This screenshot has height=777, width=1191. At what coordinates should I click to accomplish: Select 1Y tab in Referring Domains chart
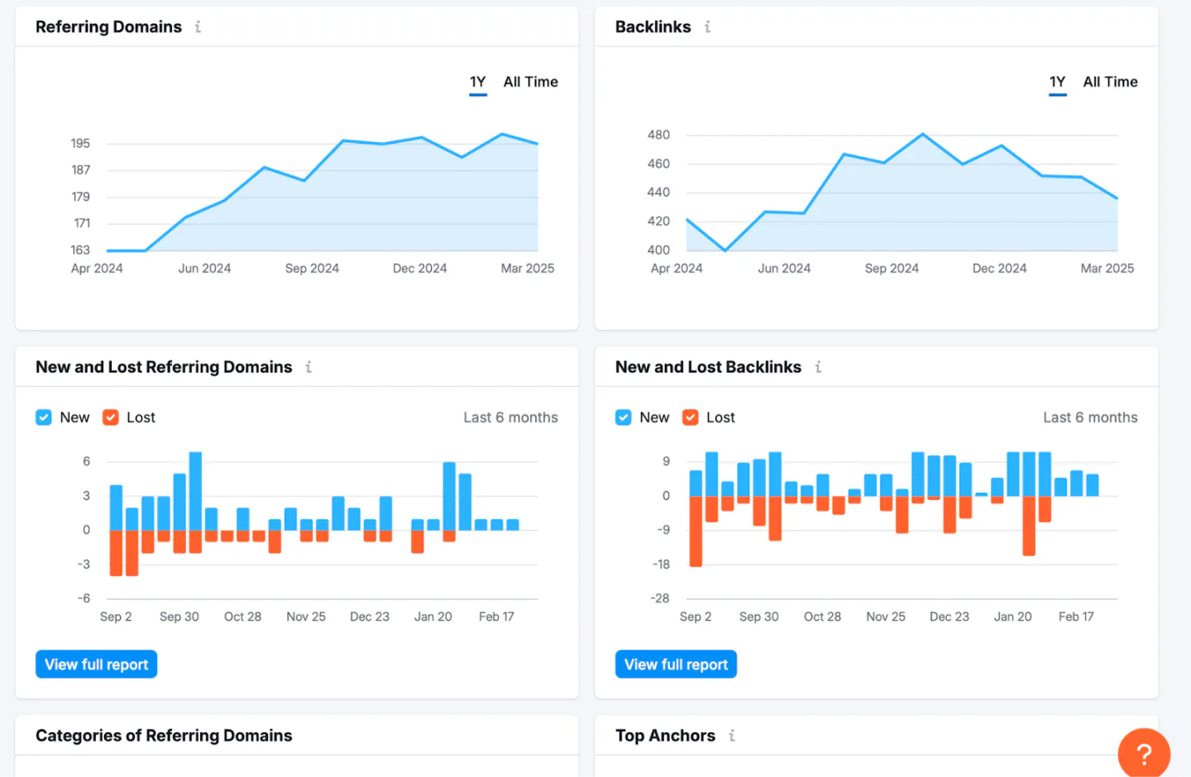[x=478, y=83]
